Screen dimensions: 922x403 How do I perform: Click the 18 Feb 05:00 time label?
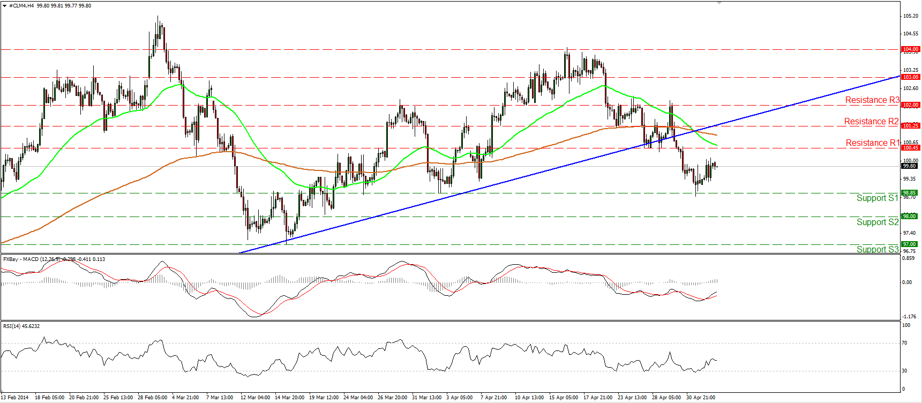50,398
